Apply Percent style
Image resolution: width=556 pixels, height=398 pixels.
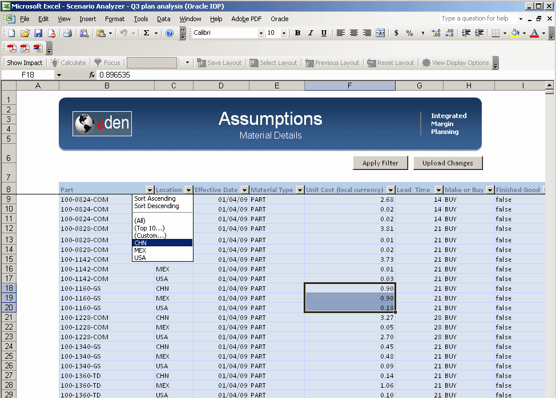409,33
